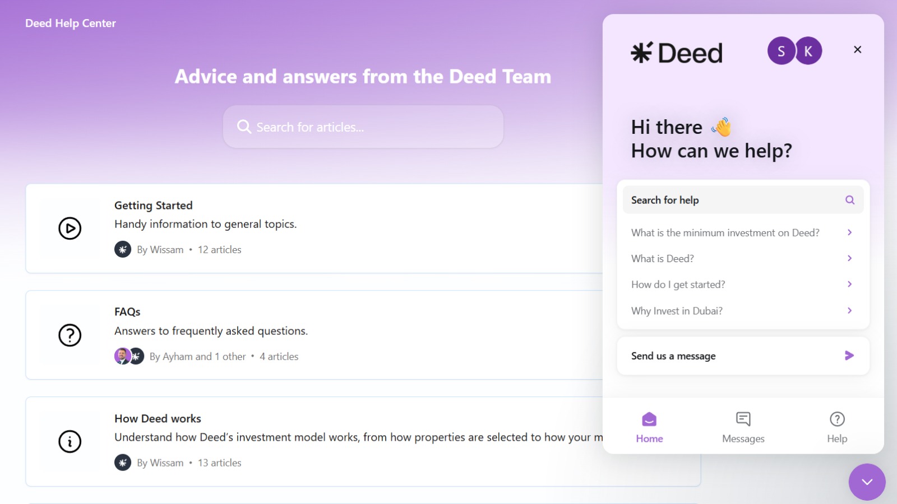The image size is (897, 504).
Task: Focus the Search for articles field
Action: (x=363, y=127)
